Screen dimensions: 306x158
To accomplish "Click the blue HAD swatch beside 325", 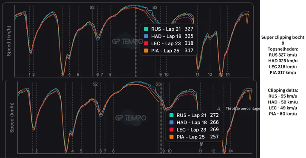I will point(146,36).
